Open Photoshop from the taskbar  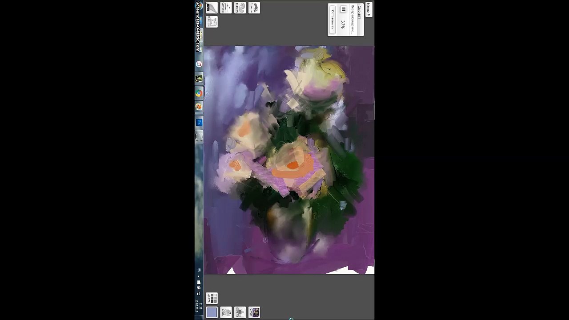tap(199, 122)
